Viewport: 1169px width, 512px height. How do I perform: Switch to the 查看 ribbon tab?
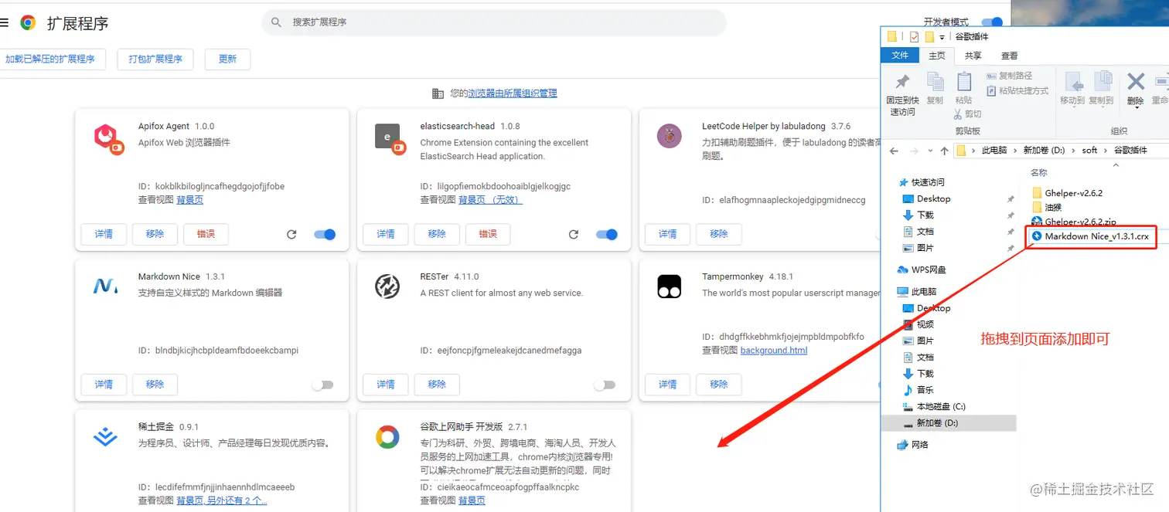click(x=1009, y=56)
